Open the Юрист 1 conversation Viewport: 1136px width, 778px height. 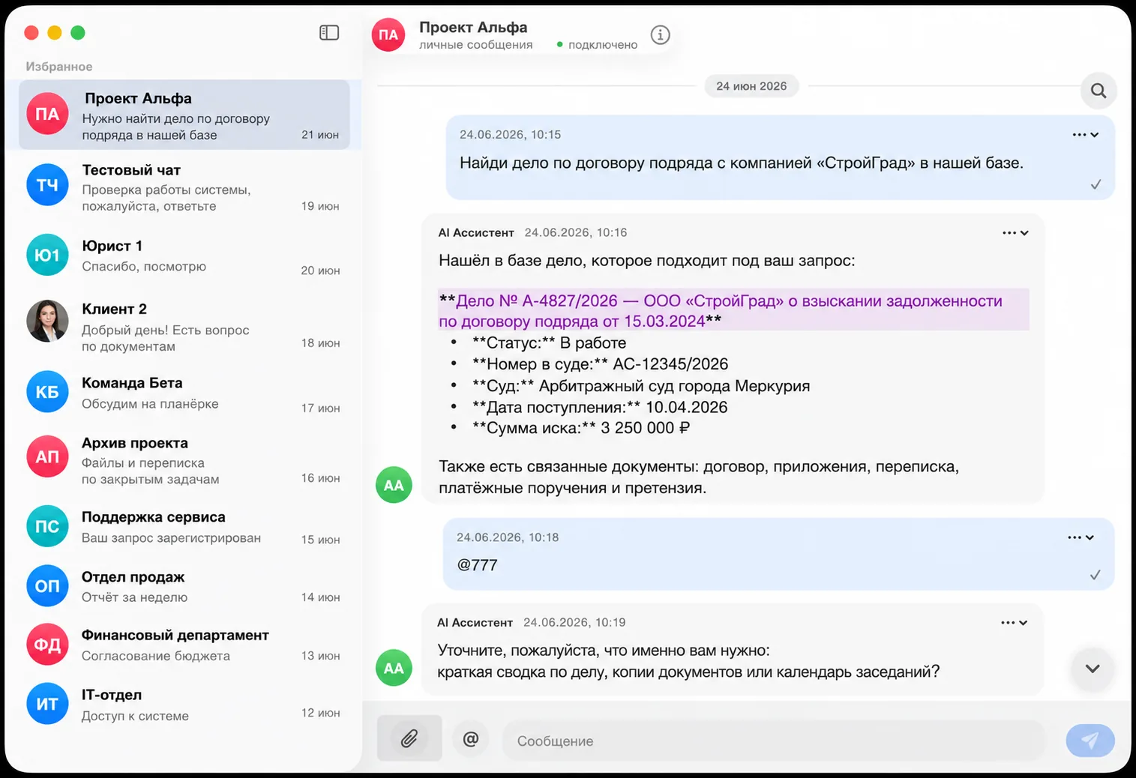coord(184,256)
